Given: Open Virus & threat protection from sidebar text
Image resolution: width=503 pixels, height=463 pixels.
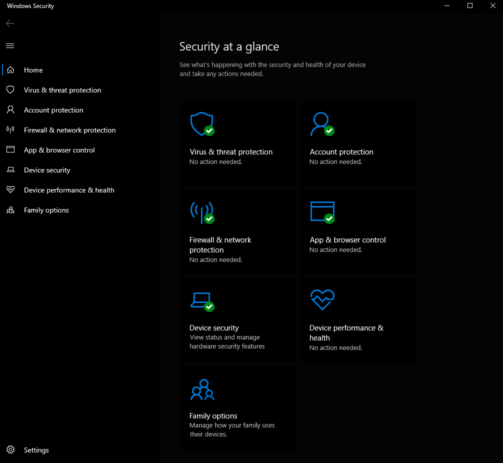Looking at the screenshot, I should coord(62,90).
